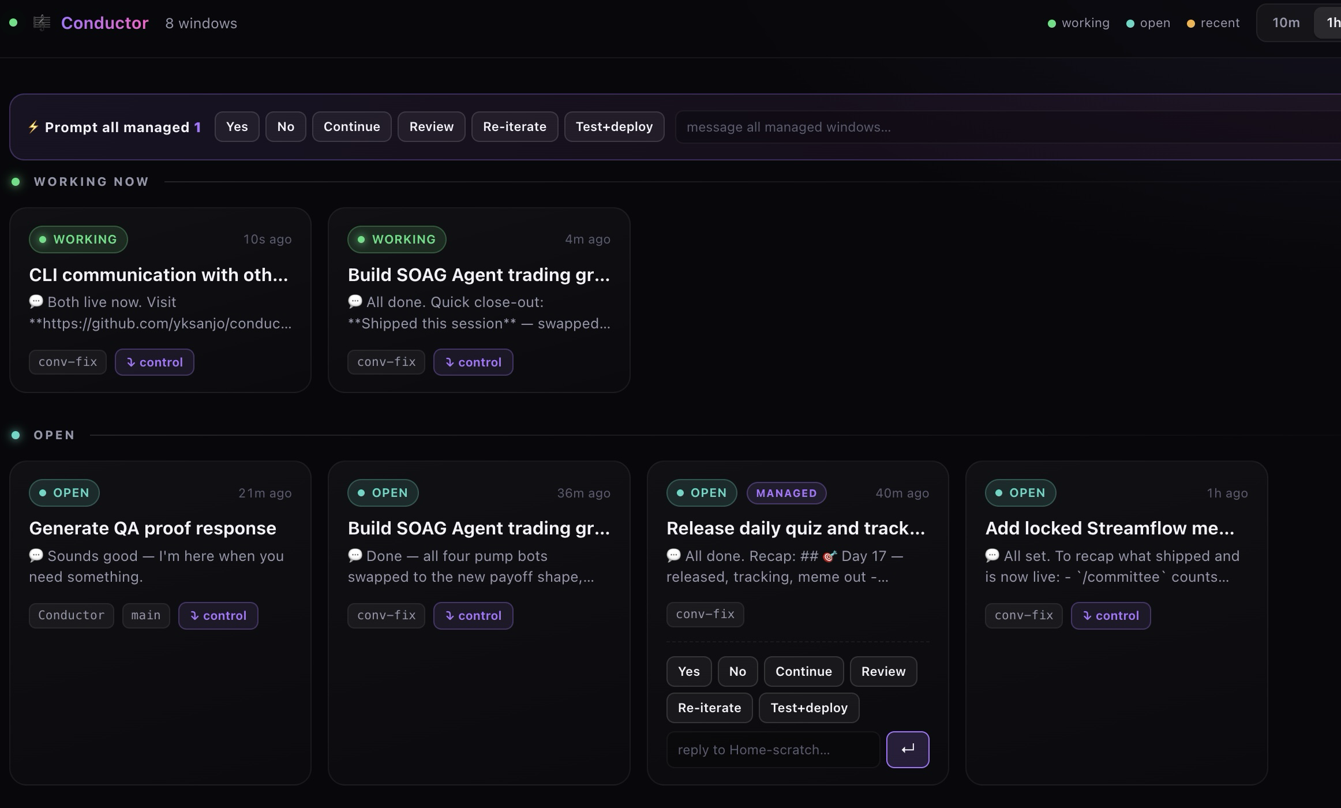Click Test+deploy in the Prompt all managed bar
Viewport: 1341px width, 808px height.
[x=615, y=127]
